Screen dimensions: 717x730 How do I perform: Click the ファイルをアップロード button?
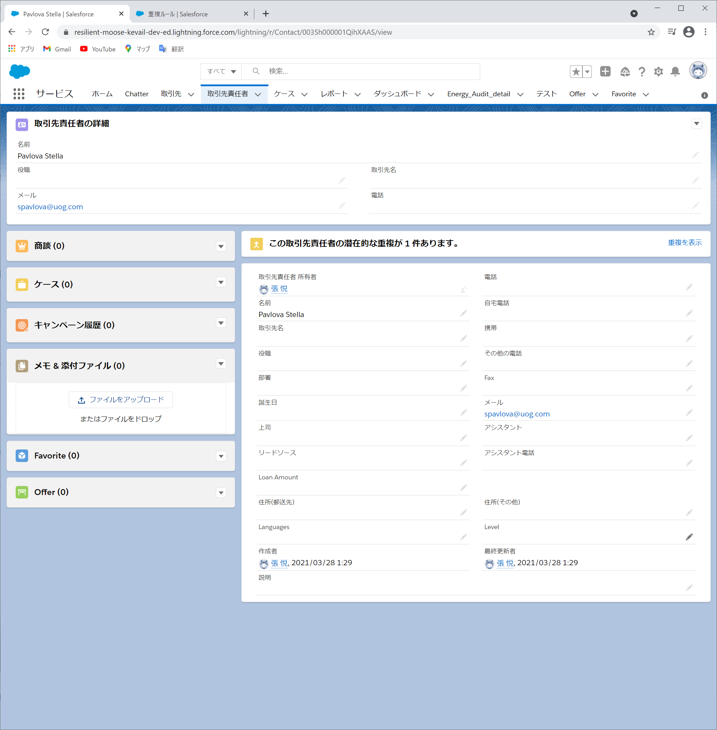coord(121,399)
